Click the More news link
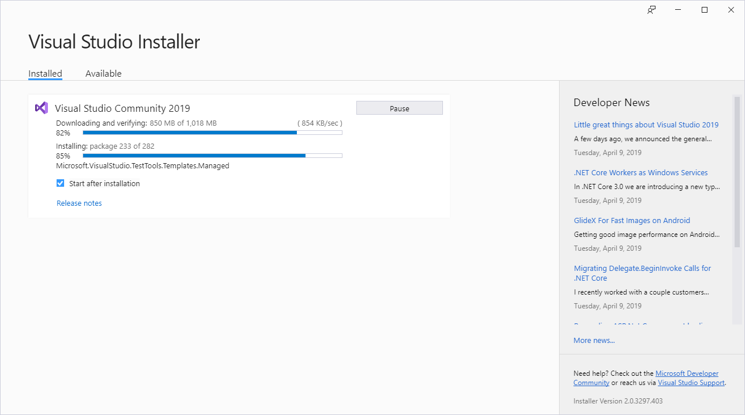 tap(594, 340)
